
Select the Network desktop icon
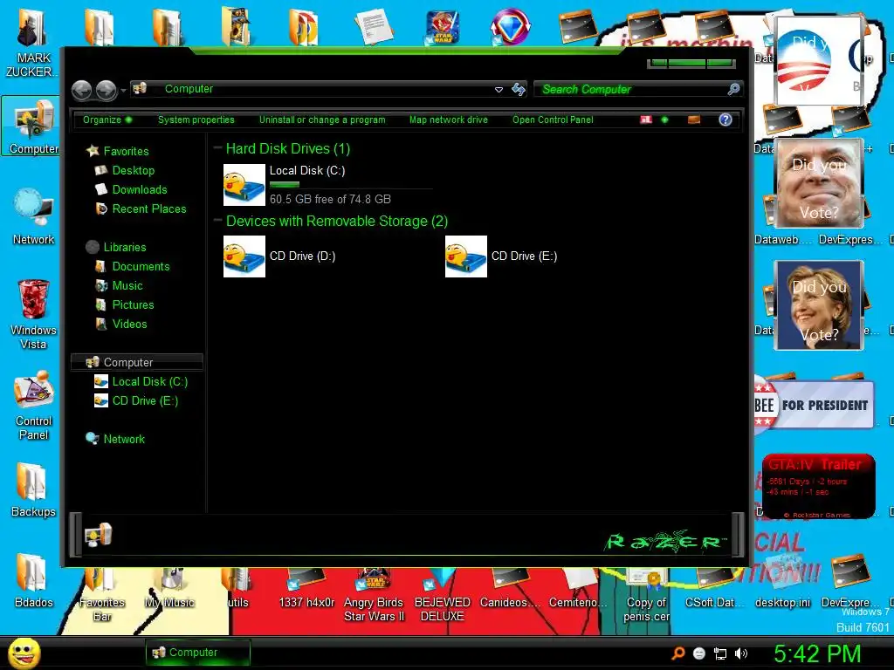coord(33,216)
